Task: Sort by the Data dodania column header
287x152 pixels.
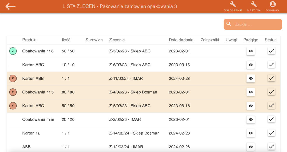Action: coord(181,40)
